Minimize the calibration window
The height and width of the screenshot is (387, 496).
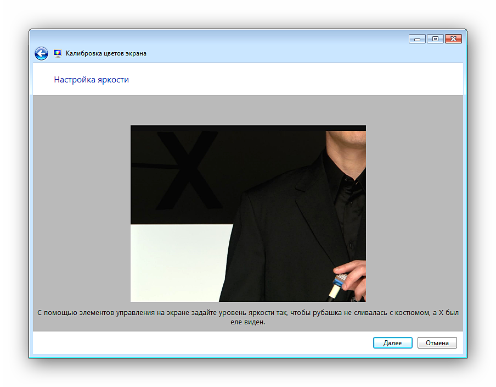417,39
